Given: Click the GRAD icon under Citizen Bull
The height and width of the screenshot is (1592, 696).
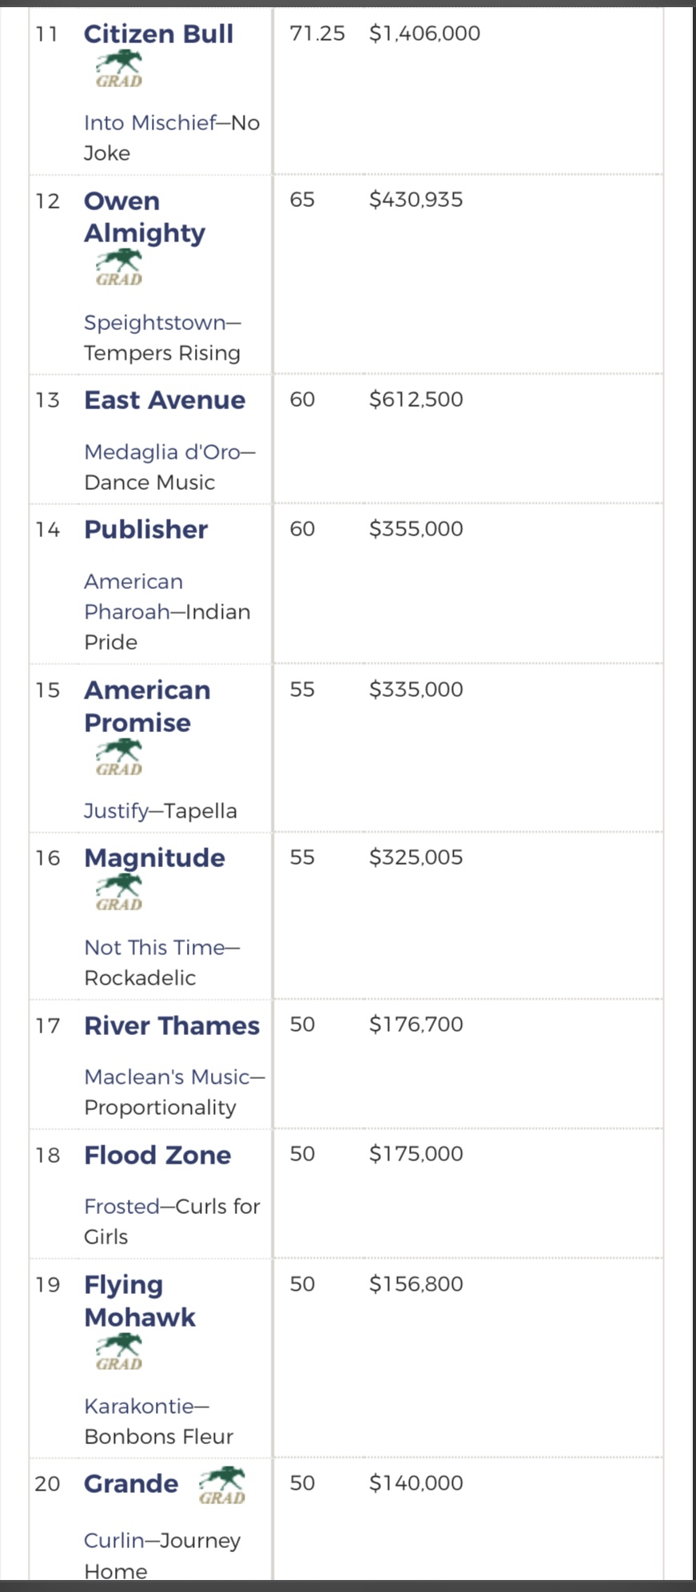Looking at the screenshot, I should pos(119,70).
